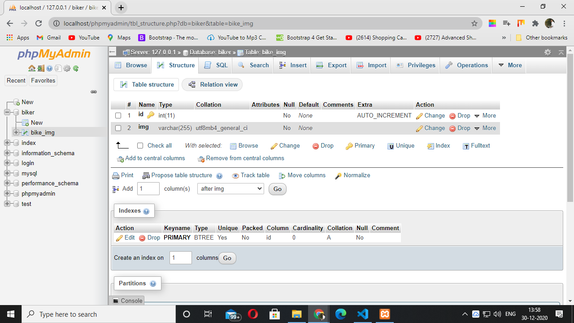
Task: Switch to Relation view
Action: [212, 84]
